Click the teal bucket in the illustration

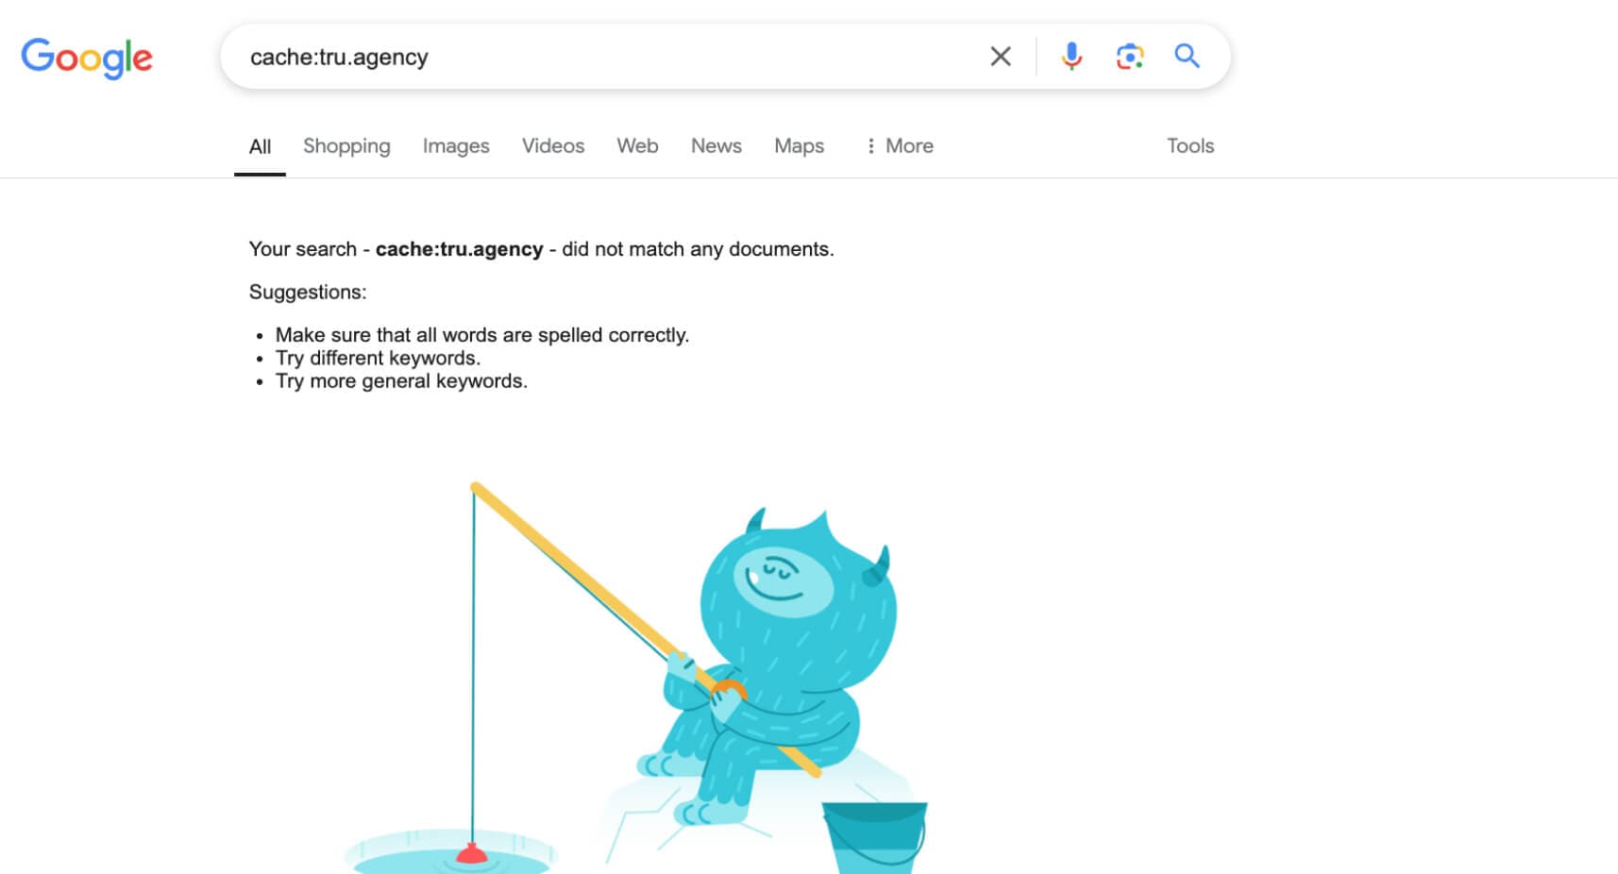[875, 837]
